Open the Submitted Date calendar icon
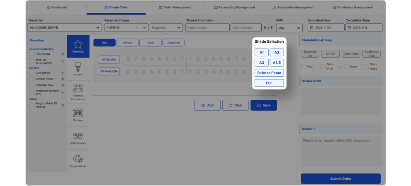The image size is (411, 186). point(311,28)
